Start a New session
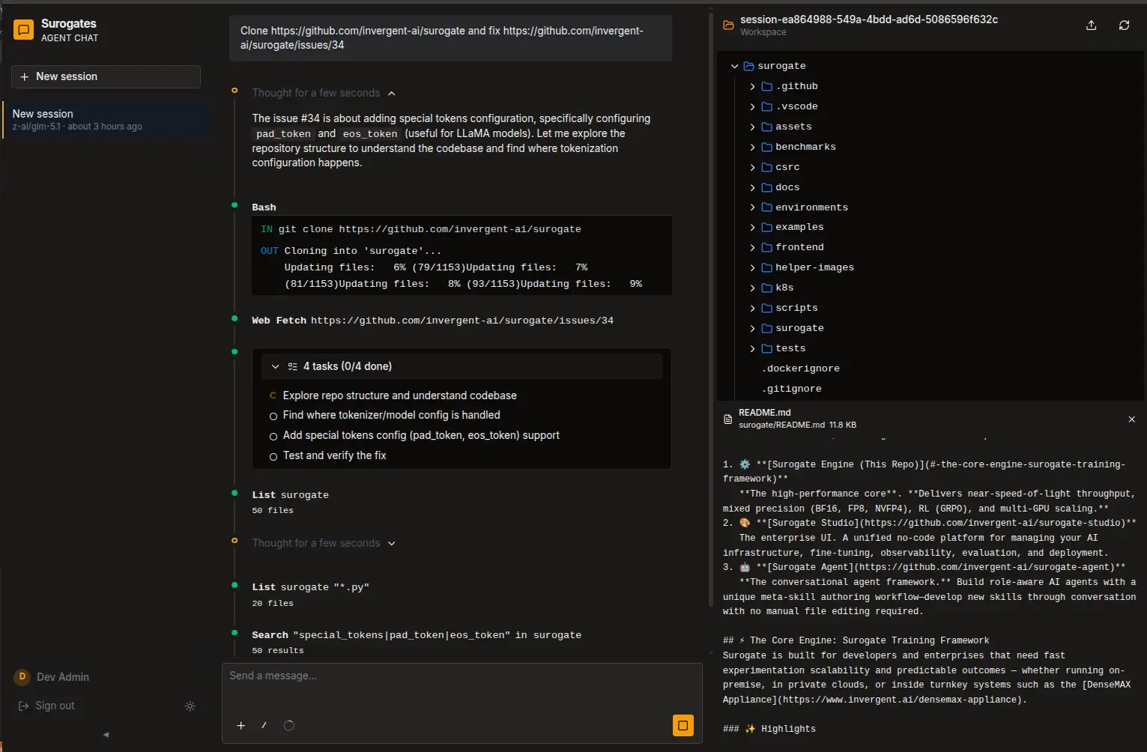1147x752 pixels. click(106, 76)
